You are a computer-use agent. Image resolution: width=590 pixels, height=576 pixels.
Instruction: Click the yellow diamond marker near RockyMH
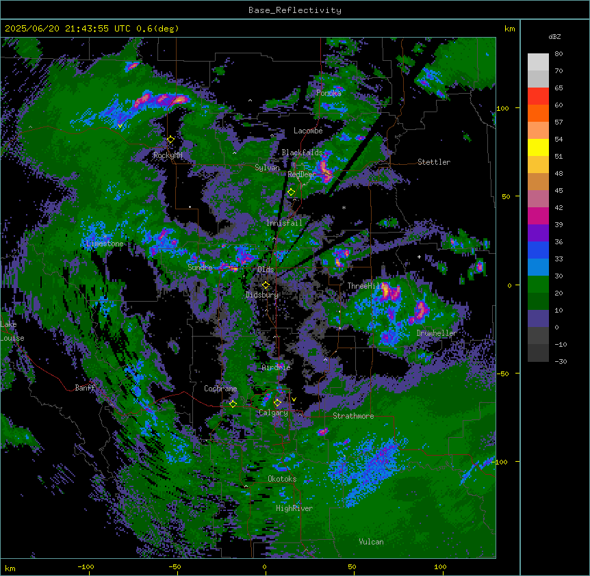(170, 140)
